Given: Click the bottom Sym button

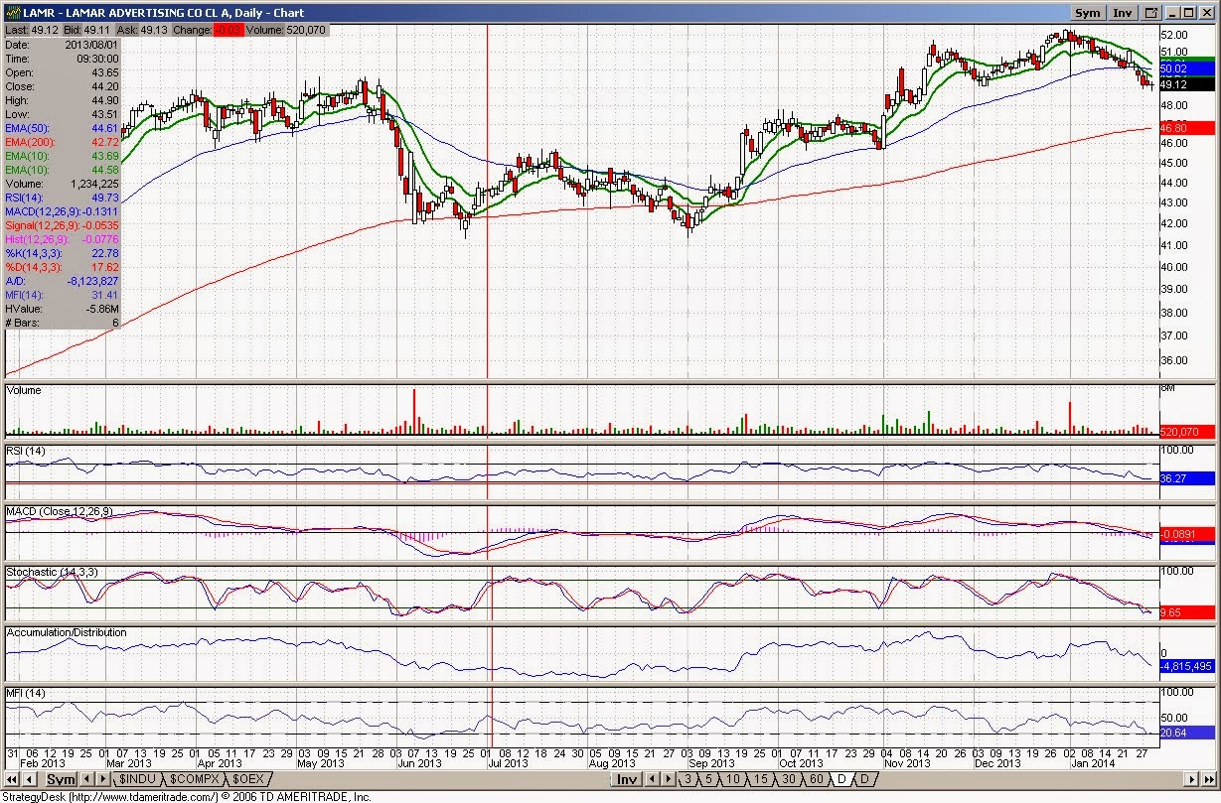Looking at the screenshot, I should [x=61, y=779].
